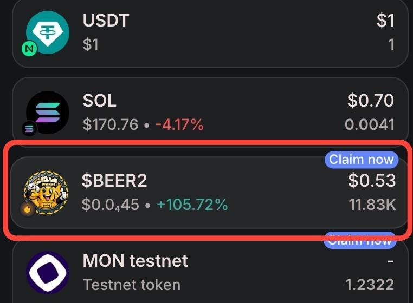This screenshot has width=413, height=303.
Task: Click the $BEER2 balance value $0.53
Action: click(x=372, y=181)
